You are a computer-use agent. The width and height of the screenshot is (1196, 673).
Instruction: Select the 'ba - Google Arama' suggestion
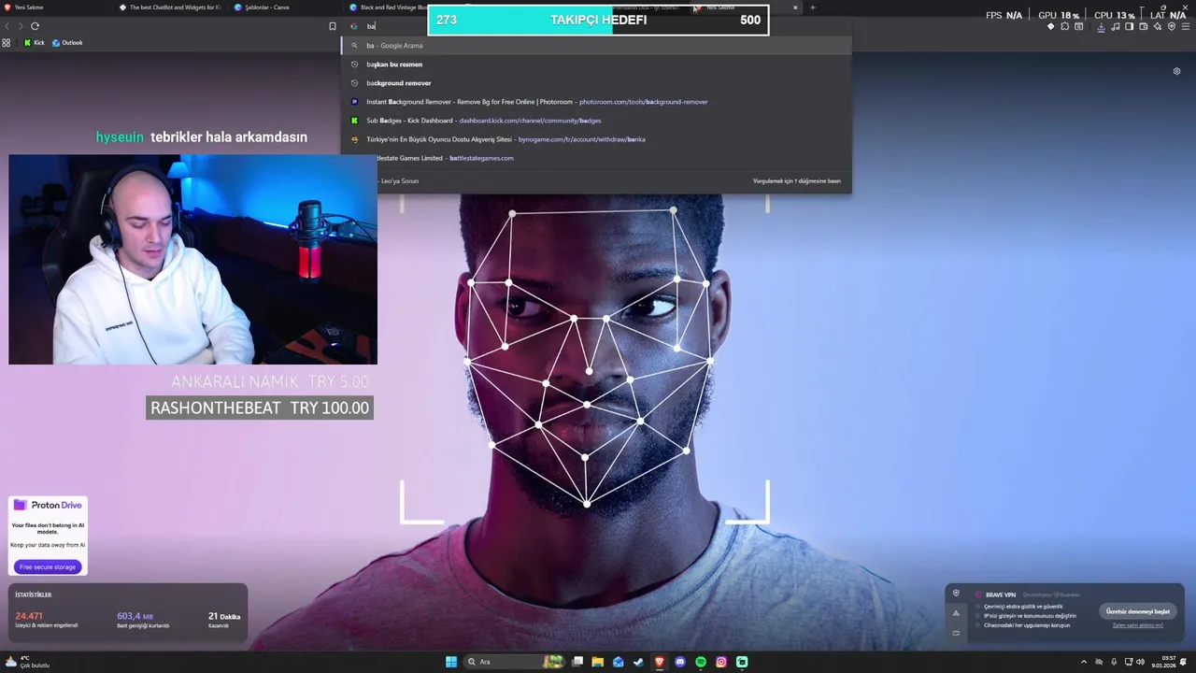(596, 45)
